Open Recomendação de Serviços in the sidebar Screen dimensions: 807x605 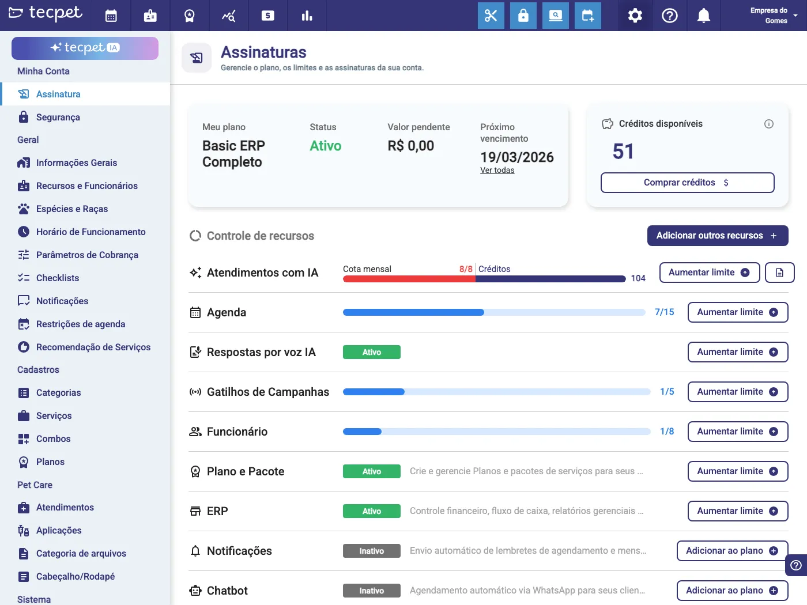tap(85, 347)
